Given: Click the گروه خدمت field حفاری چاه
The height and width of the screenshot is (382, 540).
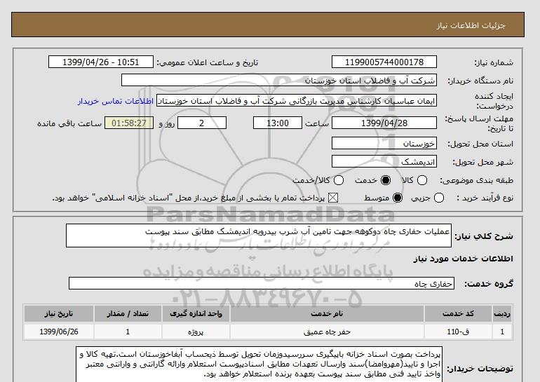Looking at the screenshot, I should (x=262, y=284).
